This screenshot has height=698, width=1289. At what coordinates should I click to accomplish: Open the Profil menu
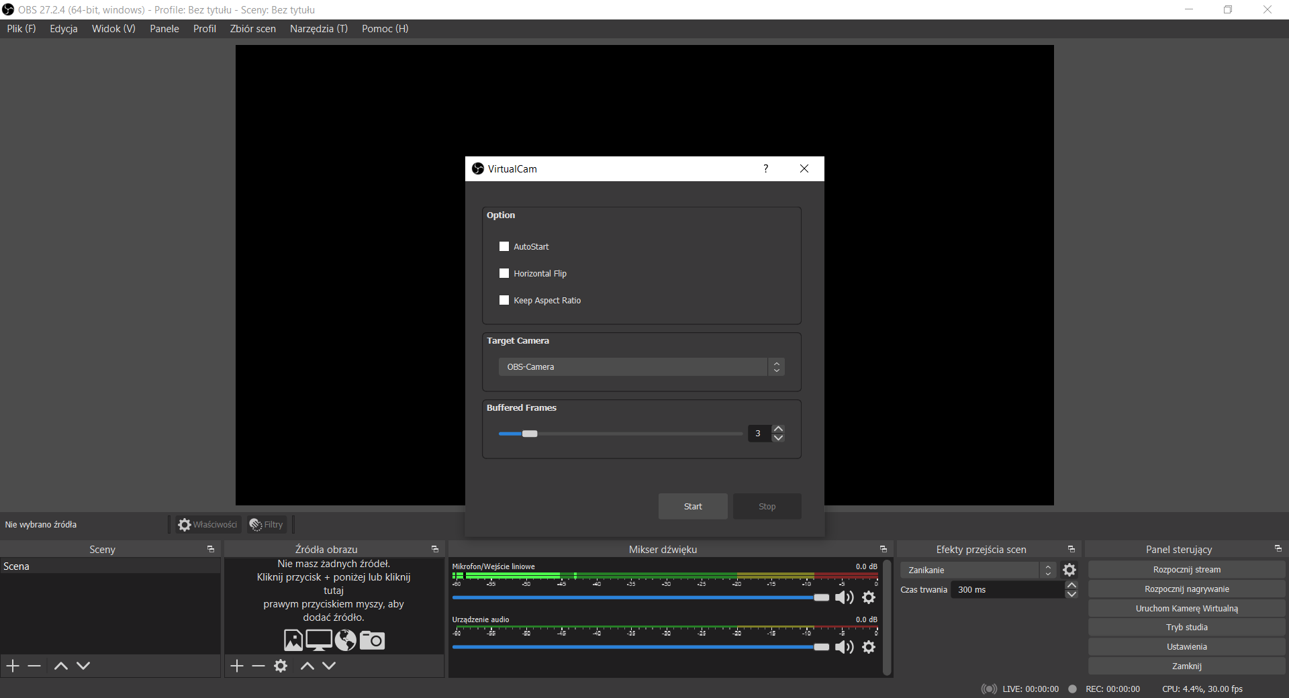click(x=205, y=29)
